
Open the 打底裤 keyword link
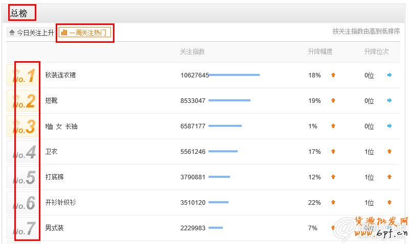(55, 177)
